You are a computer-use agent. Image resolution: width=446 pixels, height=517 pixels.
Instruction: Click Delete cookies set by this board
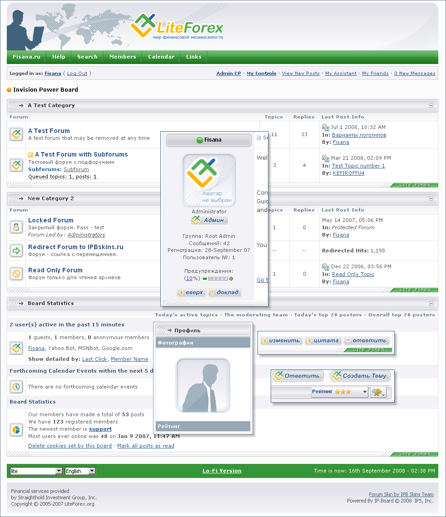[70, 446]
